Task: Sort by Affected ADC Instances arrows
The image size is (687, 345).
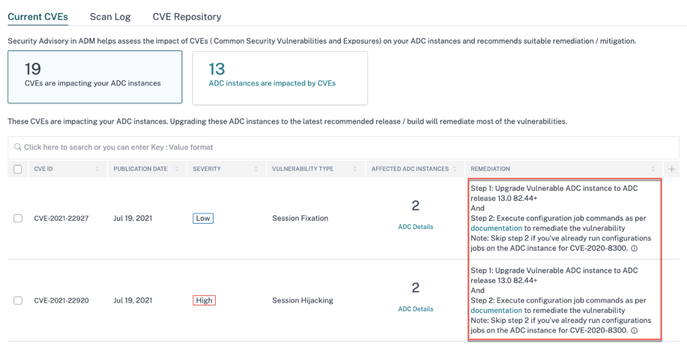Action: [454, 169]
